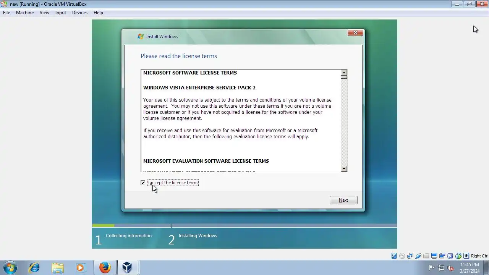489x275 pixels.
Task: Click the license text scrollbar track
Action: (x=344, y=122)
